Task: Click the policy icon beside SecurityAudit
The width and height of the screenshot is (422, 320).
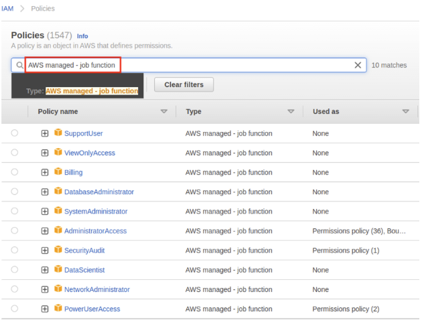Action: click(58, 250)
